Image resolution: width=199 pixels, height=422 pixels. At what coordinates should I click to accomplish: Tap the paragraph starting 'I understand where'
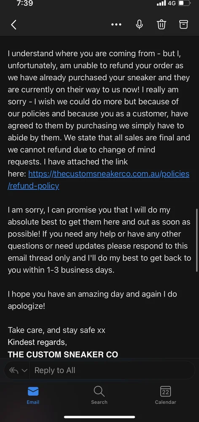tap(99, 119)
